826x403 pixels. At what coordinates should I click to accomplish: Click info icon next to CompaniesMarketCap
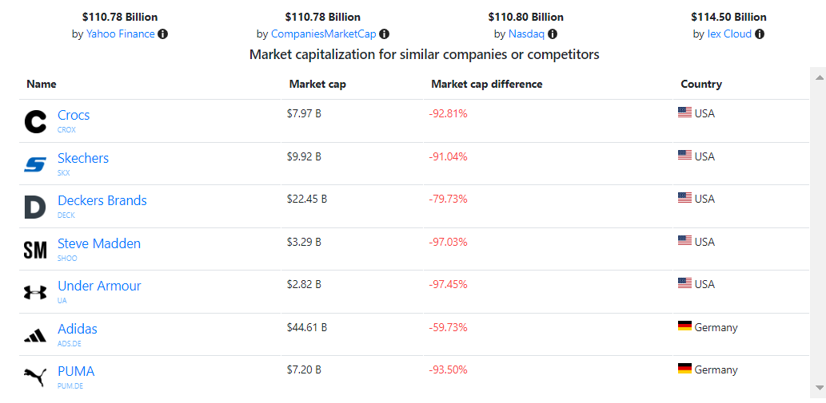pos(384,34)
